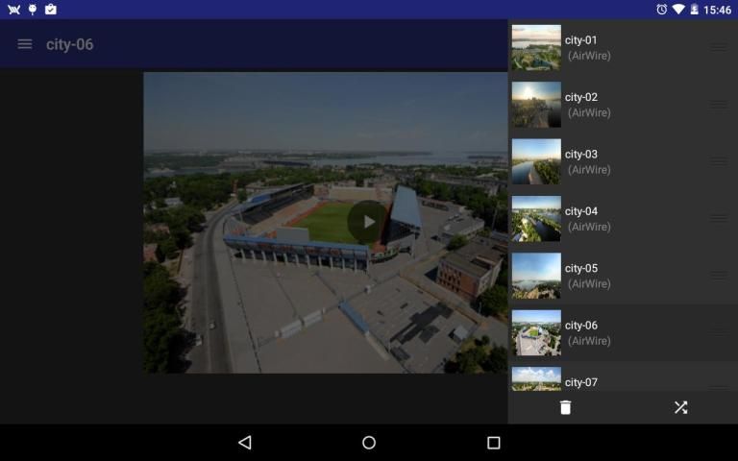This screenshot has height=461, width=738.
Task: Click the drag handle for city-04
Action: pos(718,219)
